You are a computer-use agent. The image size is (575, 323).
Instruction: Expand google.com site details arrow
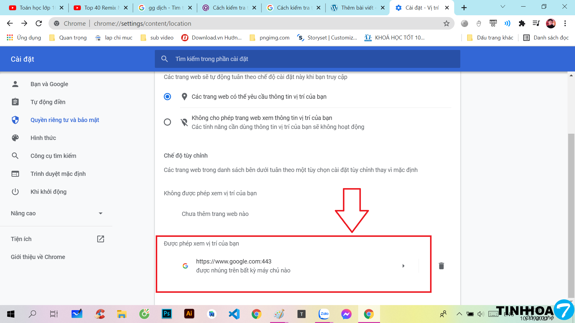[403, 266]
